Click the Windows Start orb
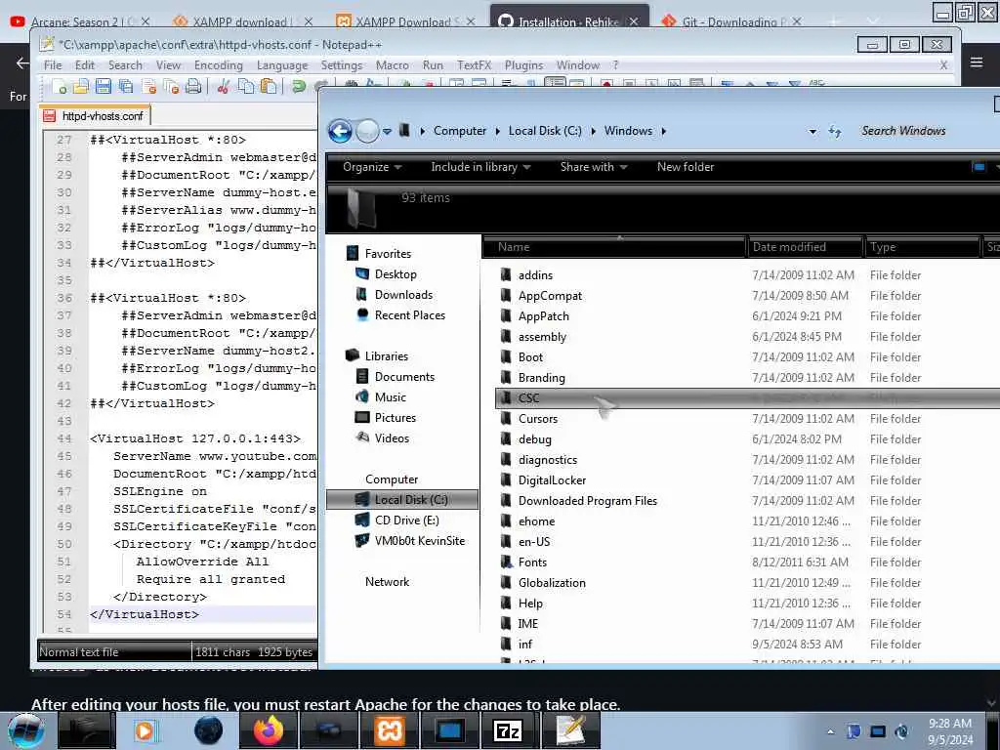1000x750 pixels. (x=26, y=730)
